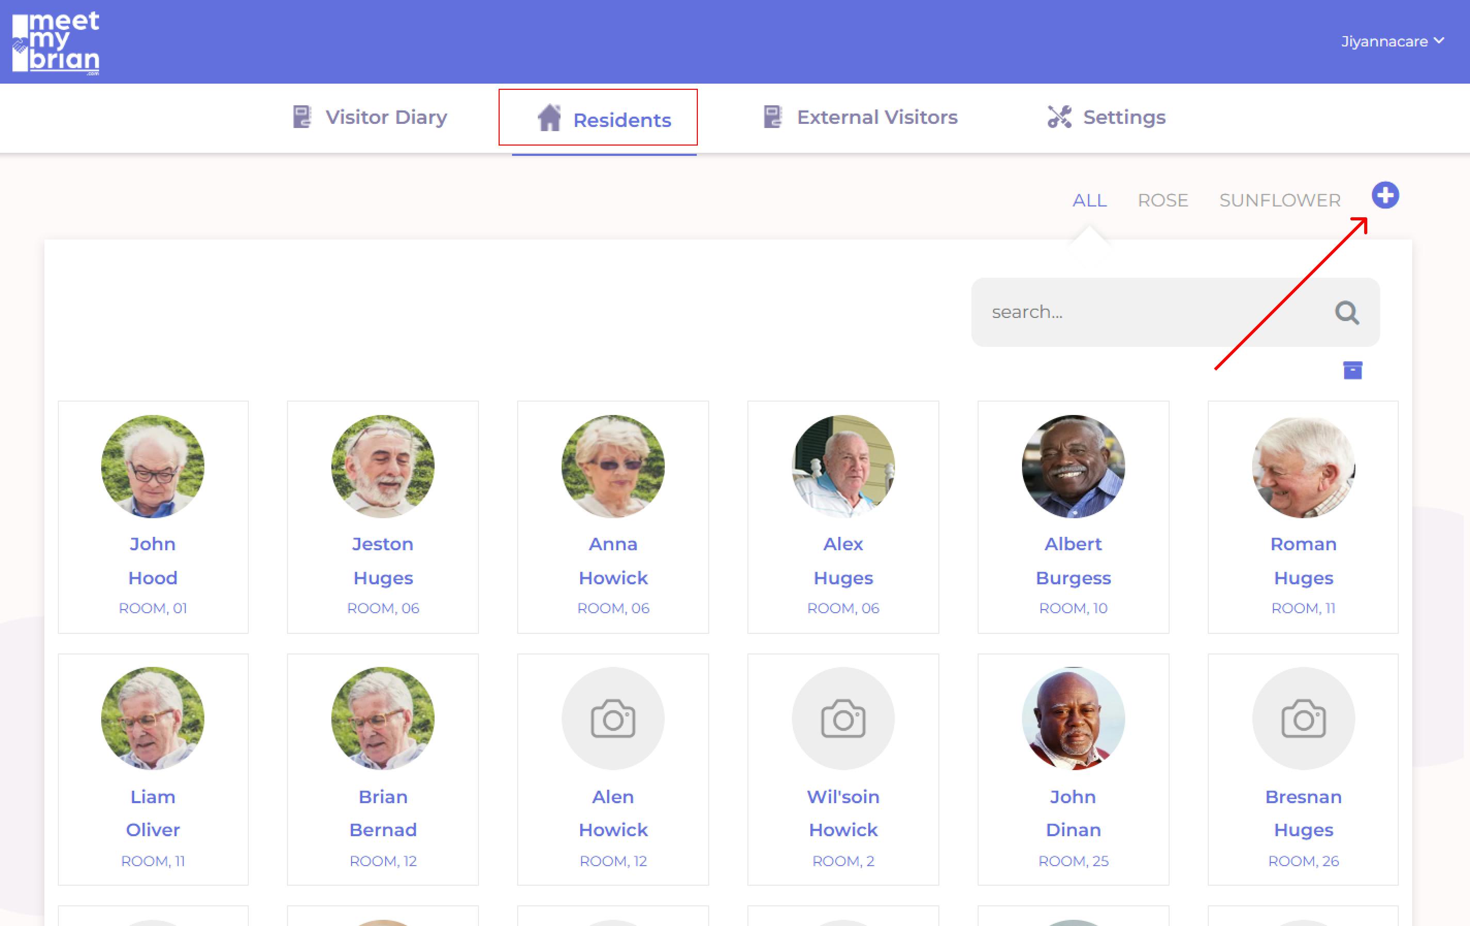Show ALL residents filter
Image resolution: width=1470 pixels, height=926 pixels.
[1089, 200]
